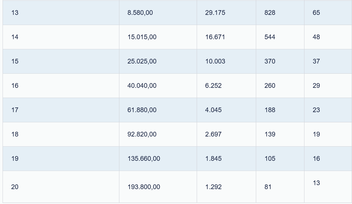Select the 40.040,00 cell
The height and width of the screenshot is (204, 352).
tap(142, 86)
